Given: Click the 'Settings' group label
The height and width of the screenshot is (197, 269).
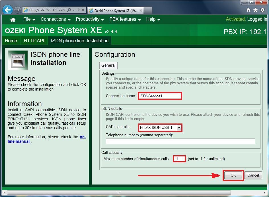Looking at the screenshot, I should pyautogui.click(x=108, y=73).
